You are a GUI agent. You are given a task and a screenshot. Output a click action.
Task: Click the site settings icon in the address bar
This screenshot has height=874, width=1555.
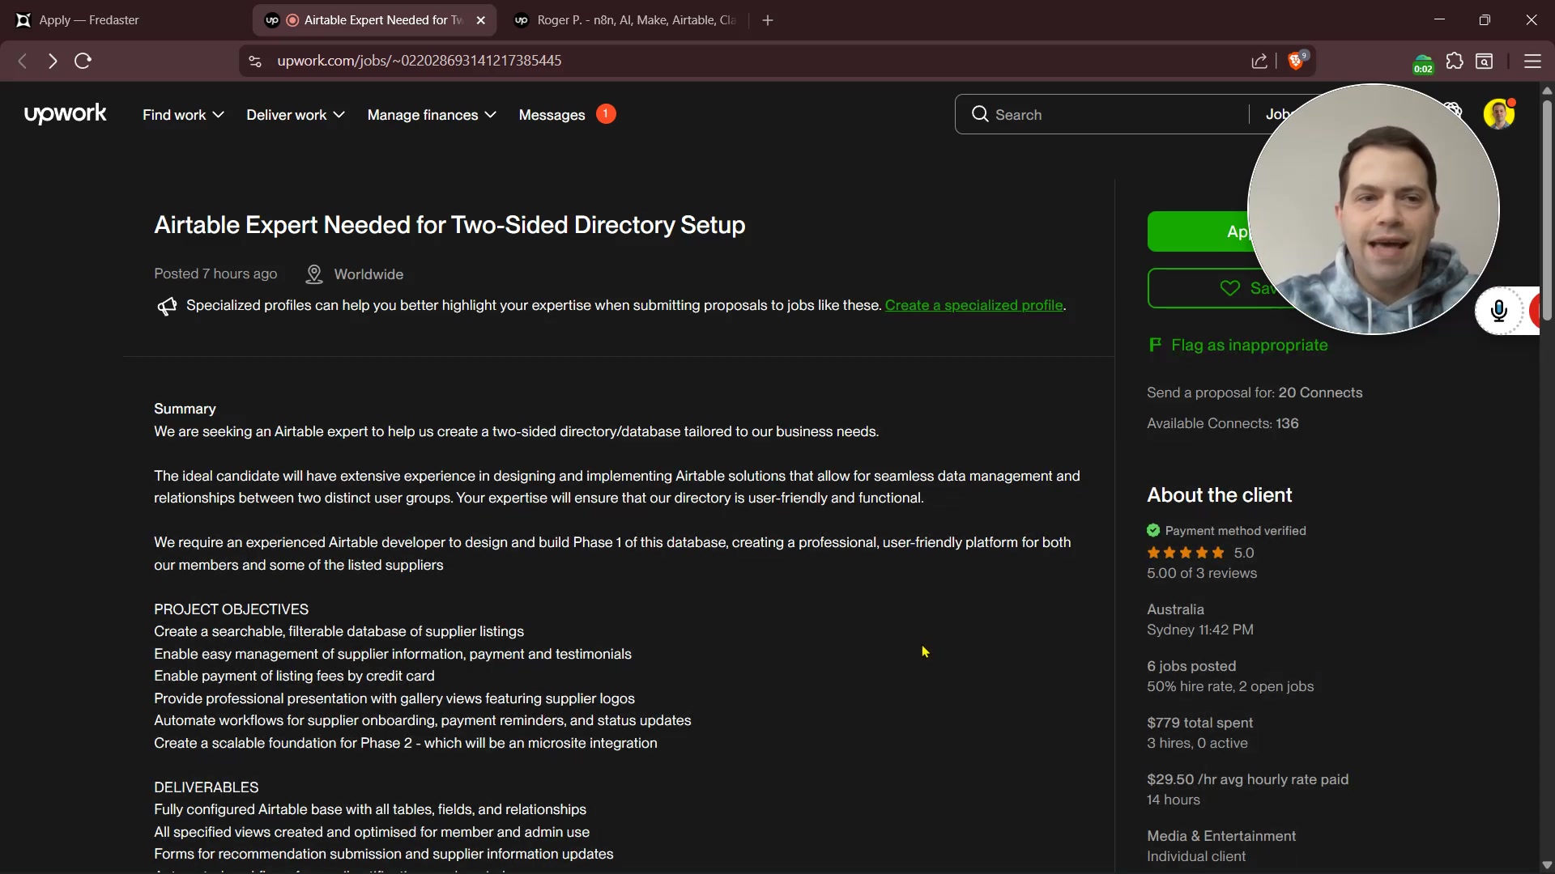coord(255,61)
